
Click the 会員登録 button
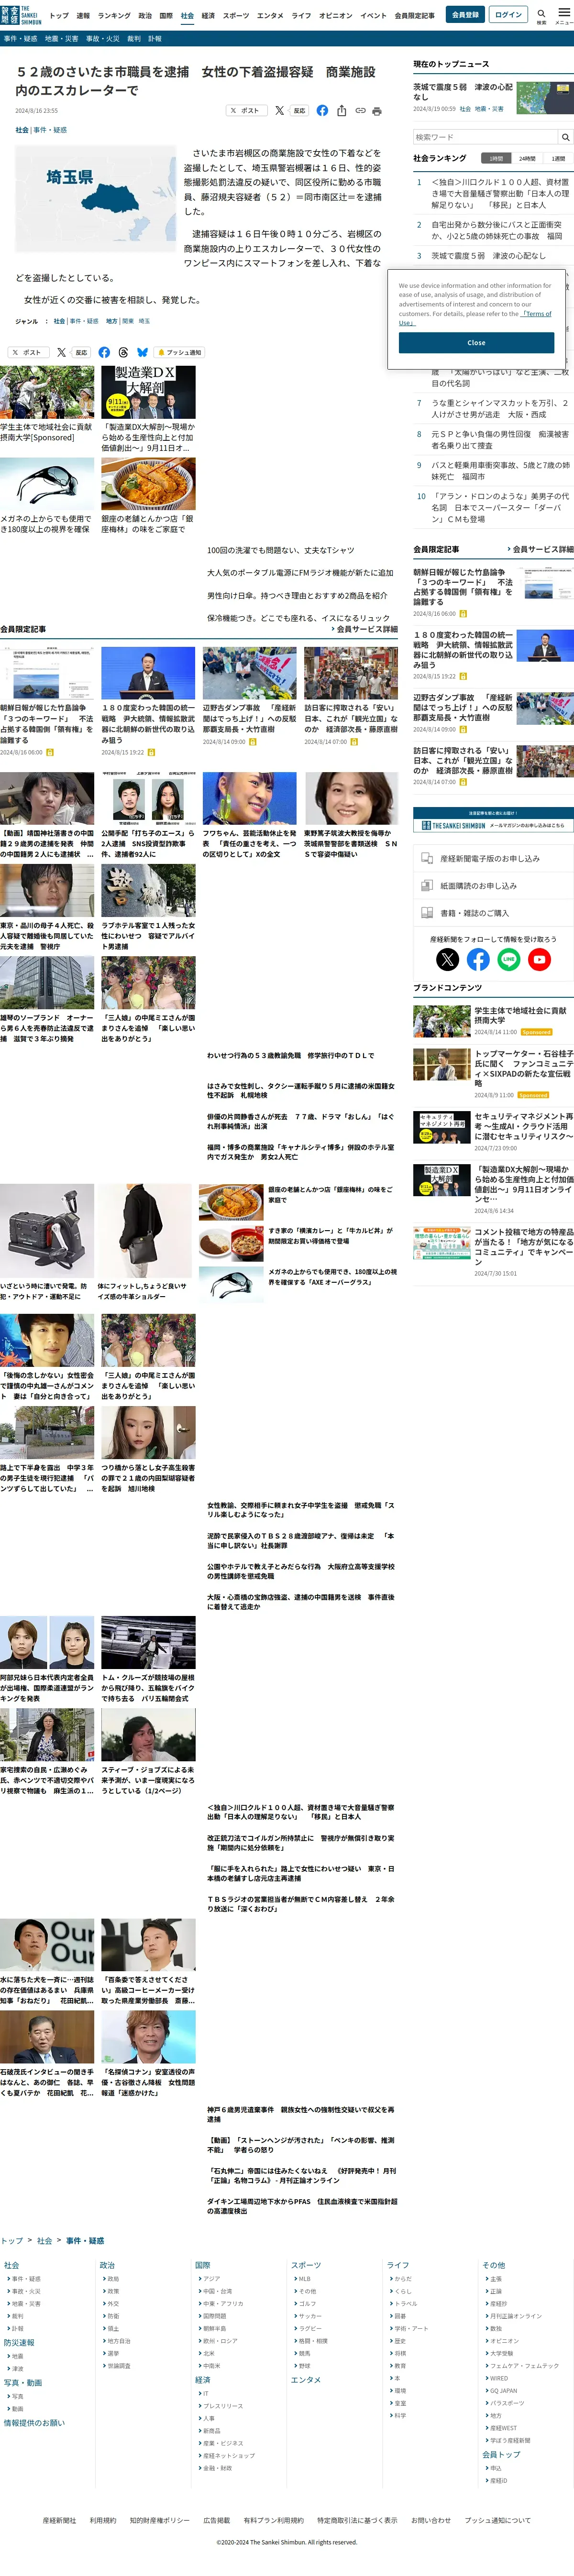click(x=465, y=15)
